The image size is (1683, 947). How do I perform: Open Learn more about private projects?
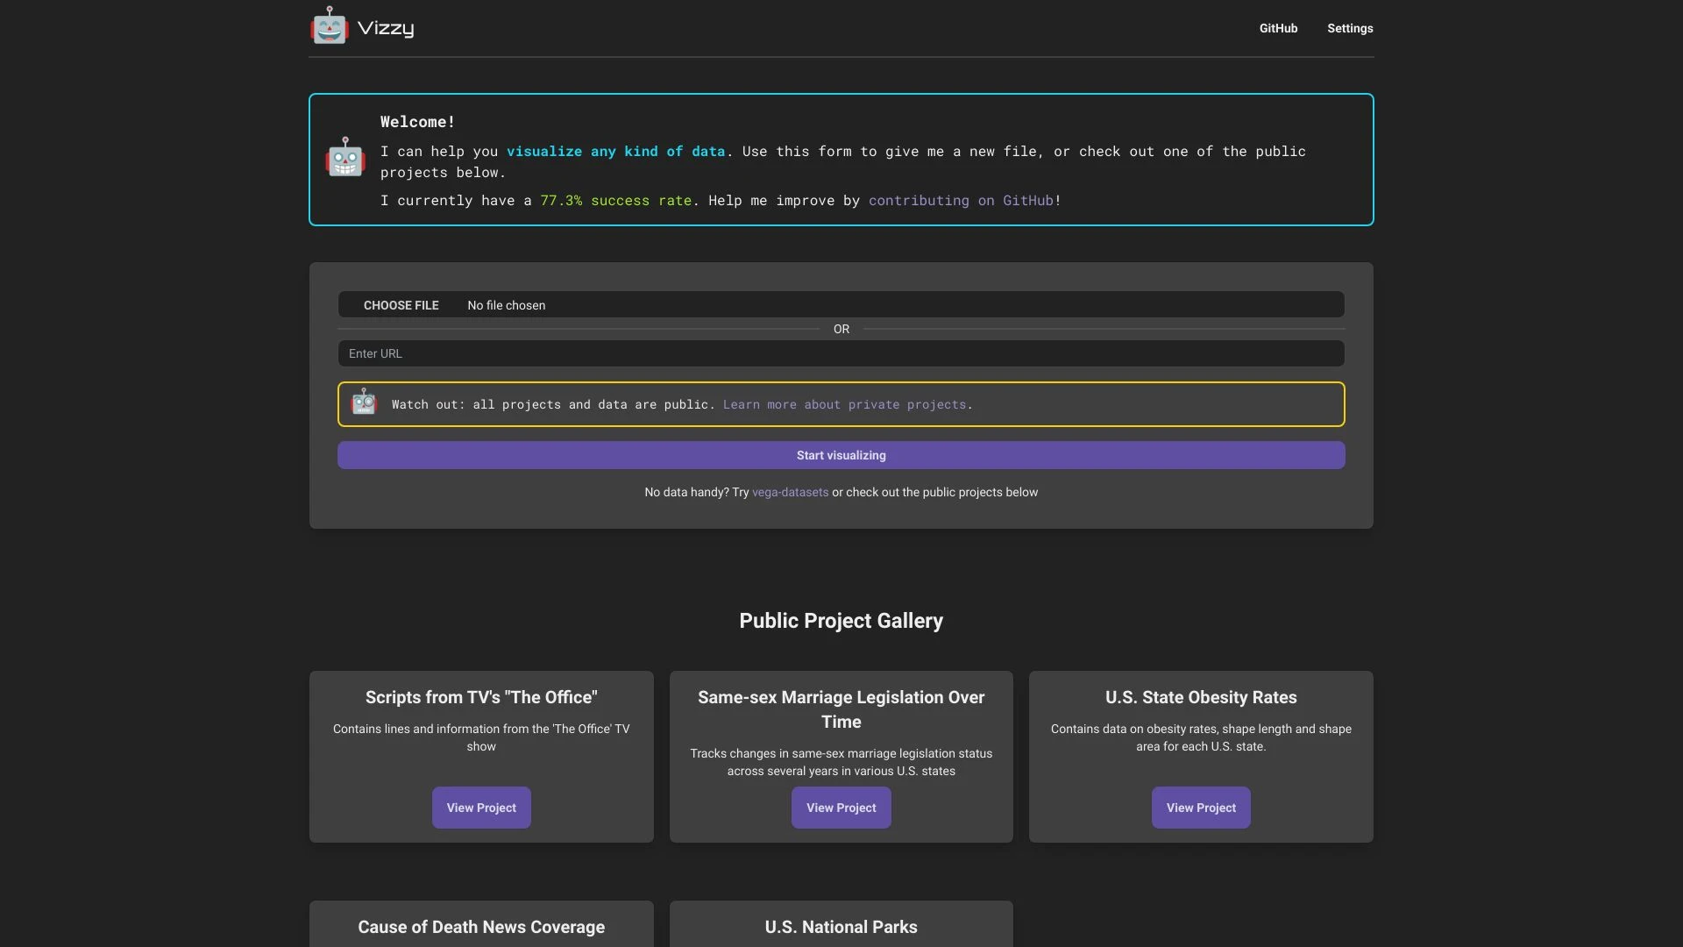pos(844,404)
